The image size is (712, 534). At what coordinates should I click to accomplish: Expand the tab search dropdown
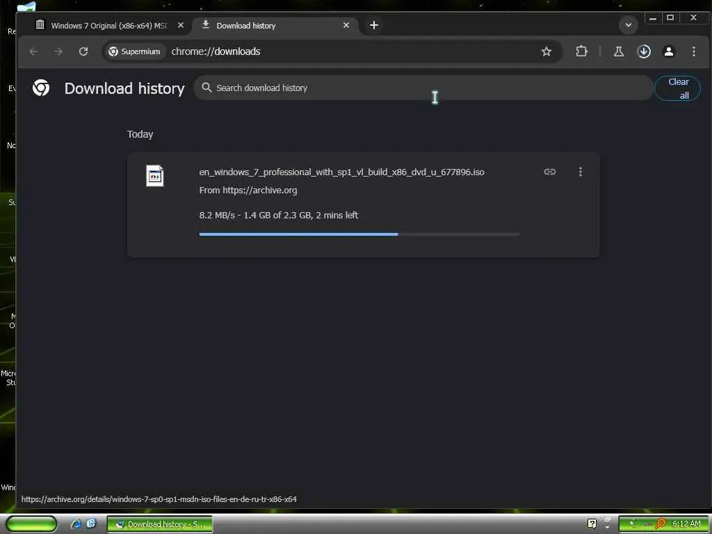(x=629, y=26)
